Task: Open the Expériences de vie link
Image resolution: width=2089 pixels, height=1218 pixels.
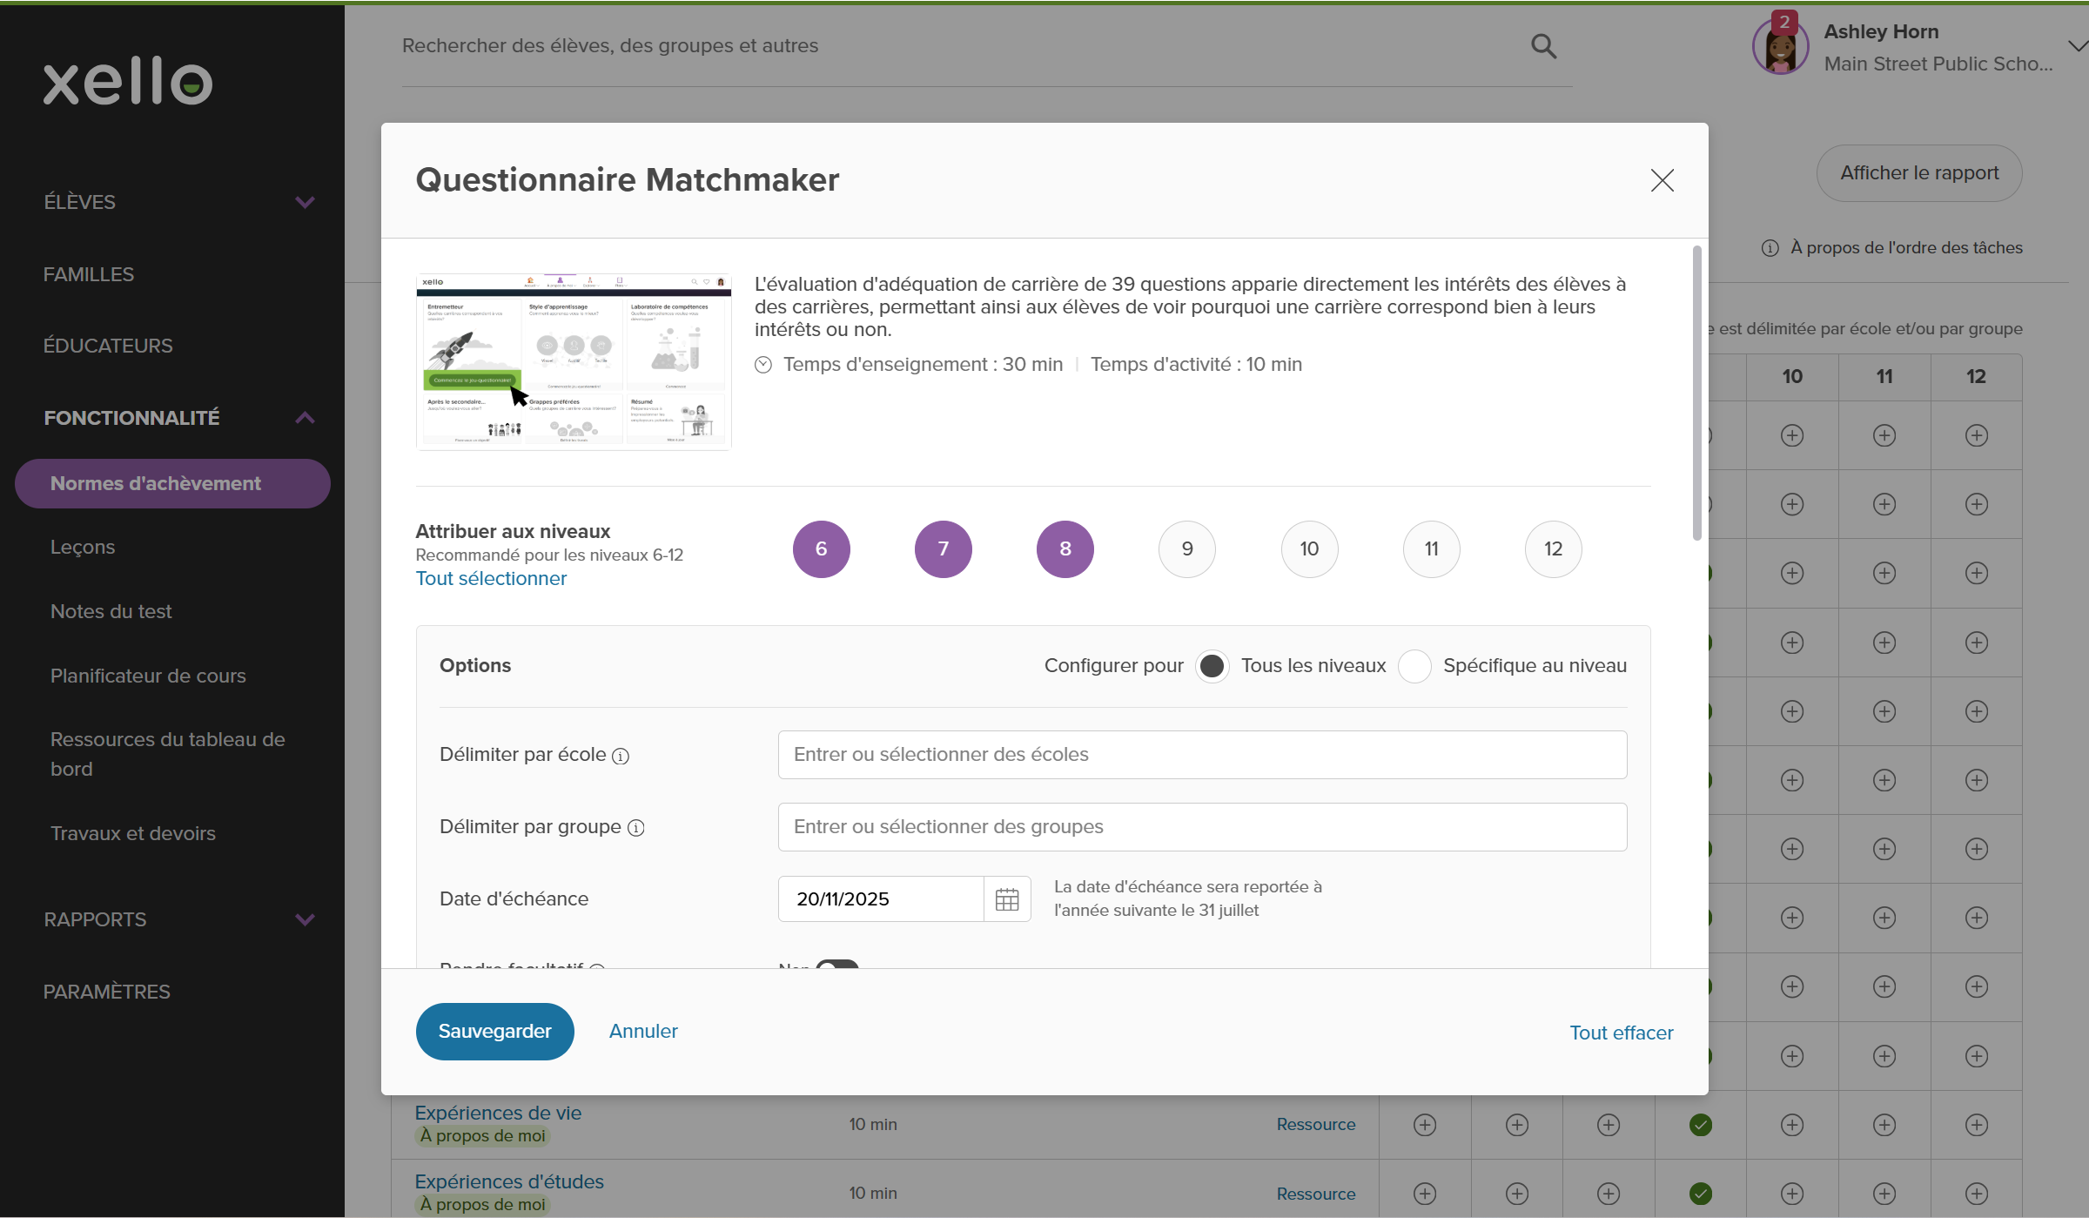Action: (498, 1114)
